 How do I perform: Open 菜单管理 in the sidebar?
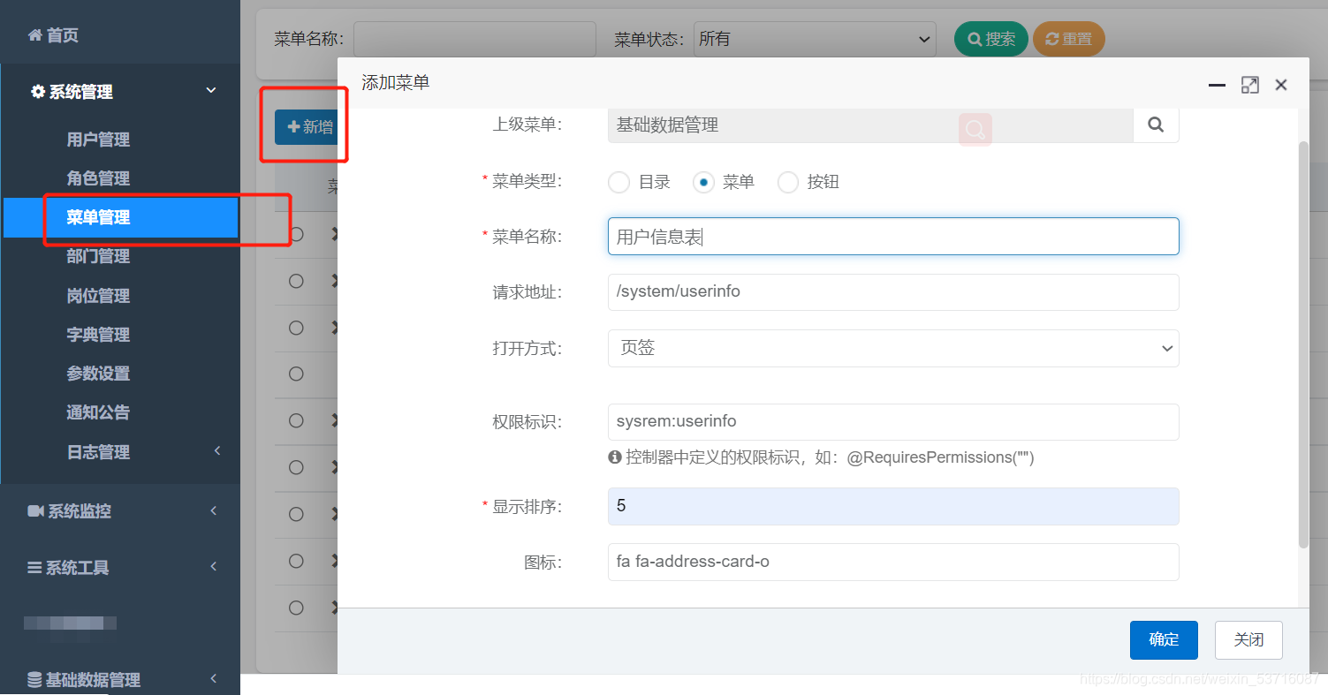coord(98,217)
